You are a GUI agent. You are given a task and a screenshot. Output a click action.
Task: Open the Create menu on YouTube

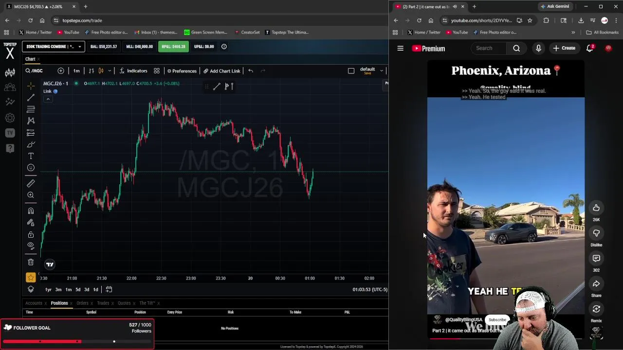(564, 48)
